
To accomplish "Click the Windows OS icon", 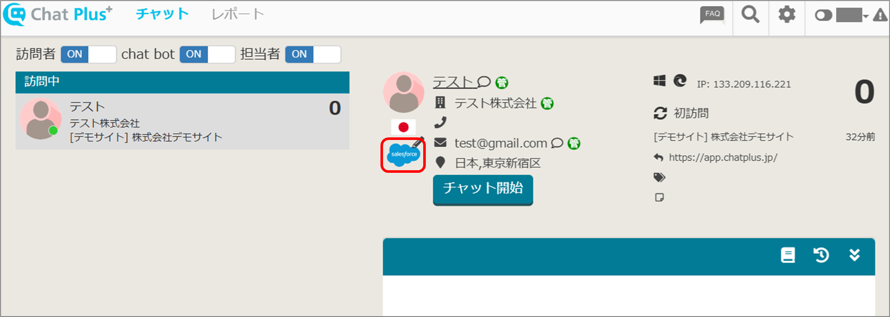I will (x=660, y=81).
